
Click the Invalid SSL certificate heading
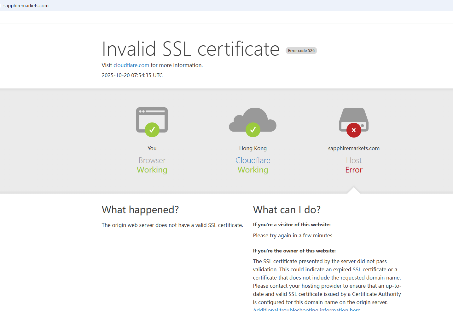(x=191, y=49)
